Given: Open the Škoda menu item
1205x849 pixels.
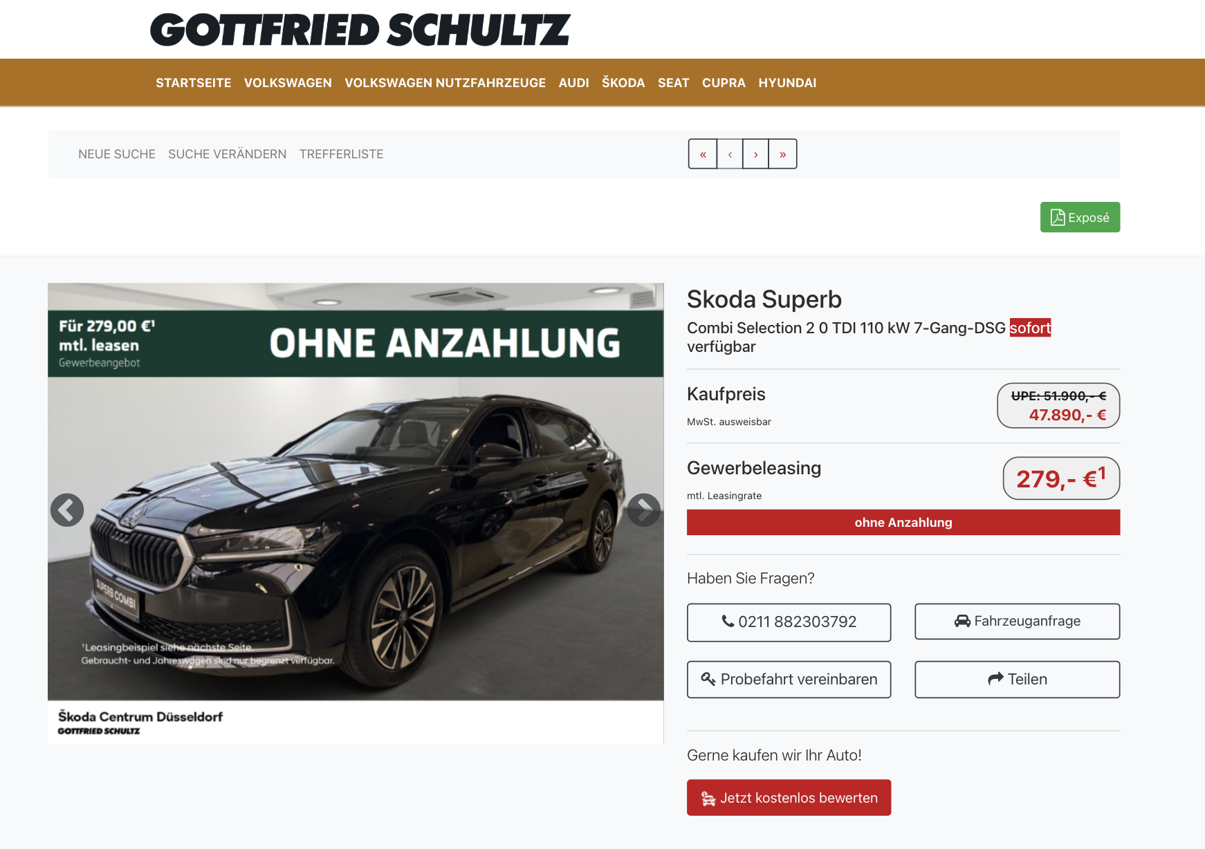Looking at the screenshot, I should coord(623,83).
